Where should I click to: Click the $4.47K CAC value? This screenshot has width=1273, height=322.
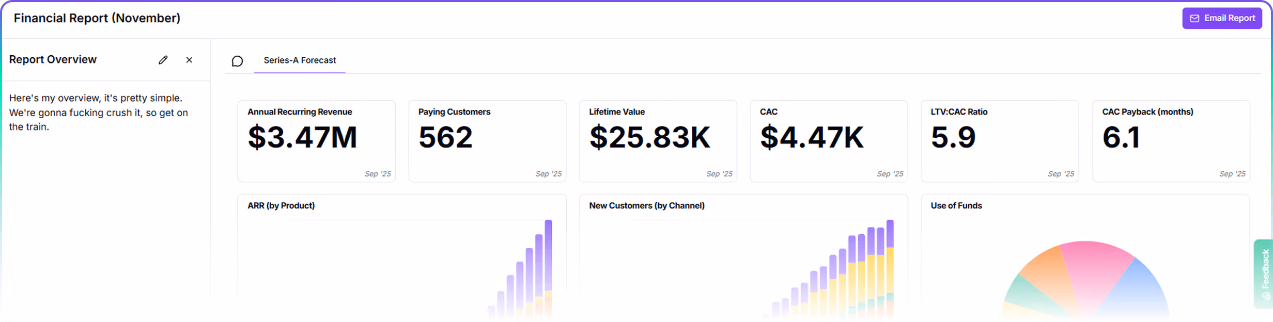812,137
